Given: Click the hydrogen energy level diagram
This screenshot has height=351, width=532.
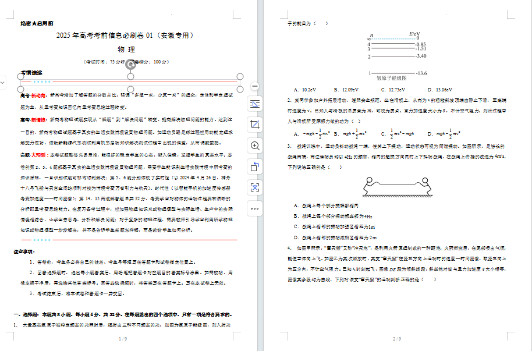Looking at the screenshot, I should click(396, 56).
